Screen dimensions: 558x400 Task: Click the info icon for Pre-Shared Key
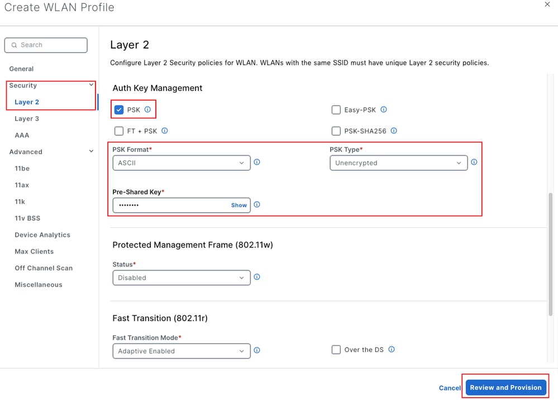coord(257,204)
